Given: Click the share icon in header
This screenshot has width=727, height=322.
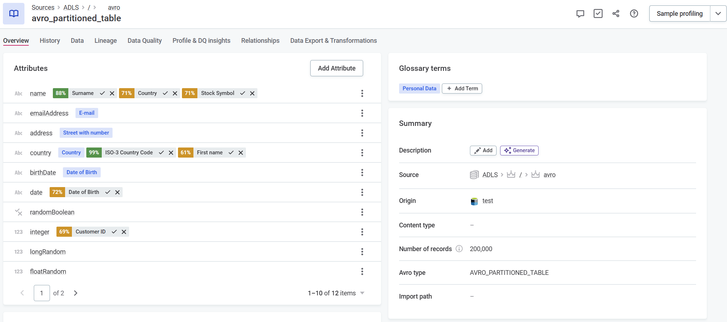Looking at the screenshot, I should pyautogui.click(x=616, y=14).
